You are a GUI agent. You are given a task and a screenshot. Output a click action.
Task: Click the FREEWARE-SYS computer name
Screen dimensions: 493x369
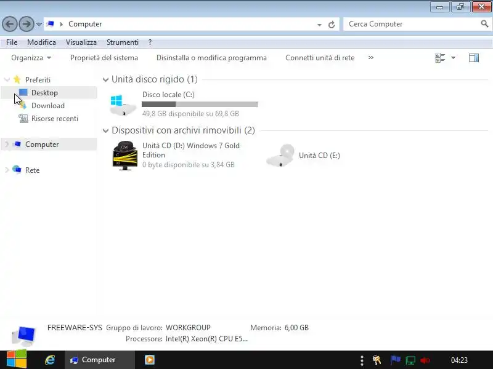tap(75, 328)
